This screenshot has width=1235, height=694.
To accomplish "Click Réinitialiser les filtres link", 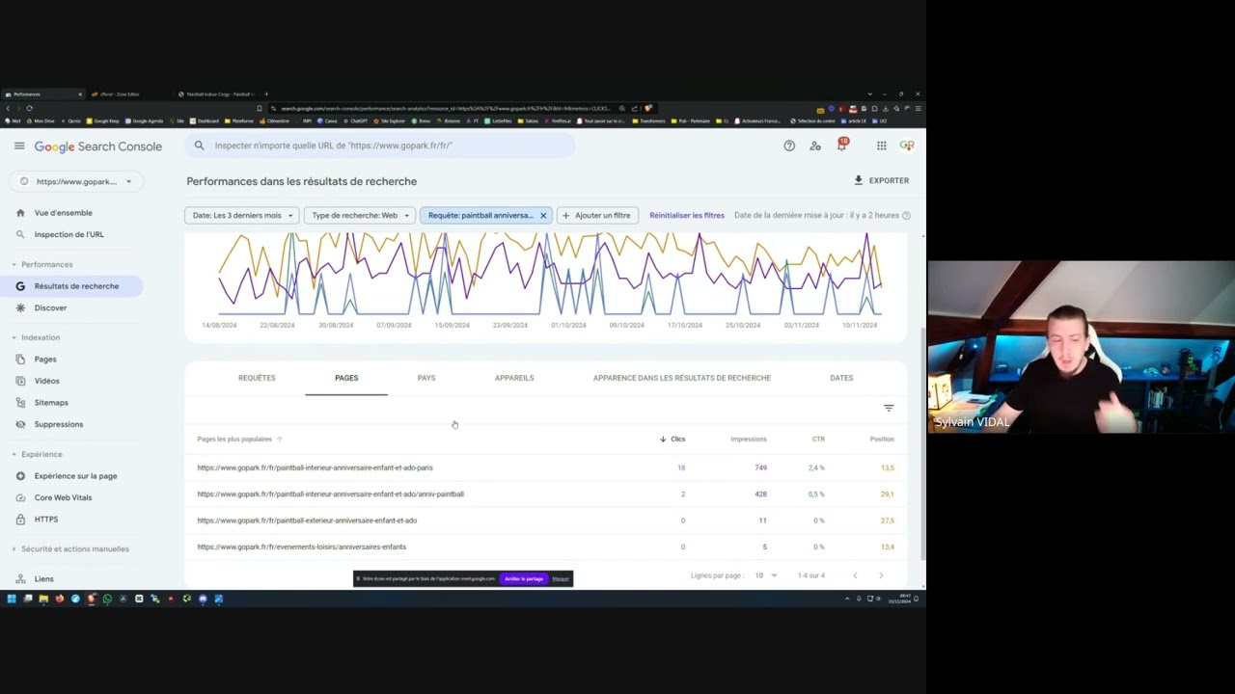I will (x=687, y=215).
